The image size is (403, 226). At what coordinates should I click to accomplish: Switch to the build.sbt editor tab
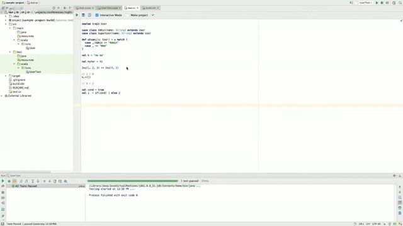(x=150, y=8)
